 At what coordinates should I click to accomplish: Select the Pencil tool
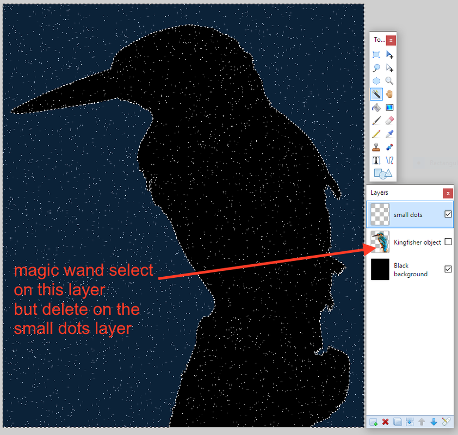pos(376,134)
